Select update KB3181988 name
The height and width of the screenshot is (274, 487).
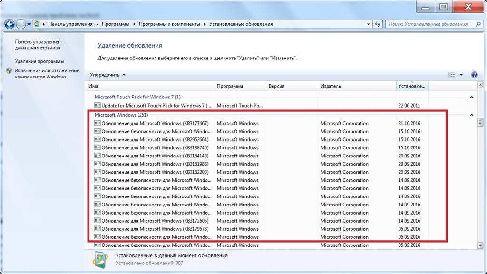click(x=155, y=164)
